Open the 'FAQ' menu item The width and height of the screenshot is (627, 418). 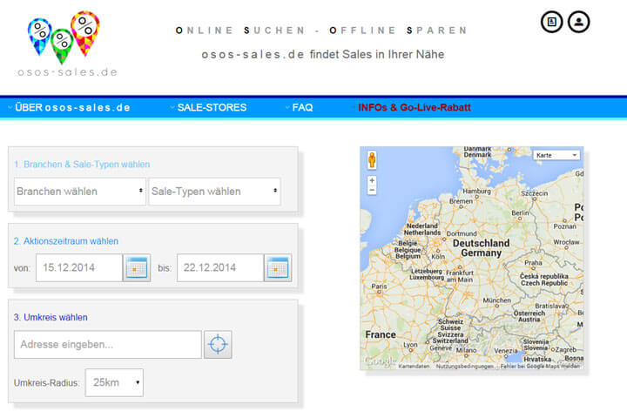point(302,108)
